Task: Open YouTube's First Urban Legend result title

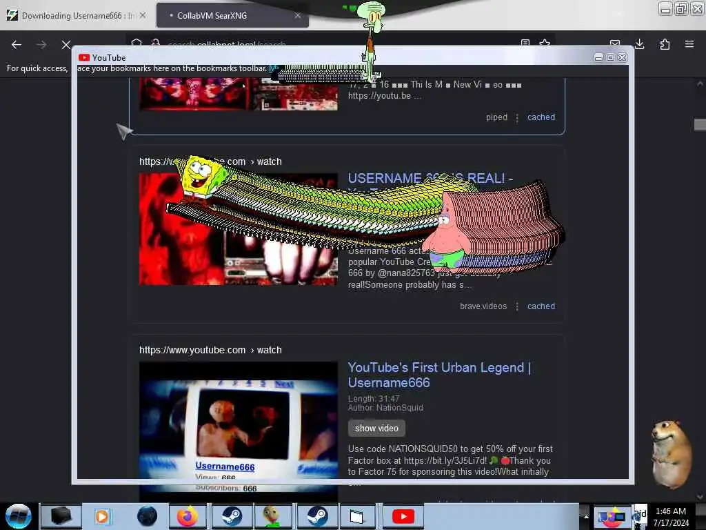Action: tap(439, 375)
